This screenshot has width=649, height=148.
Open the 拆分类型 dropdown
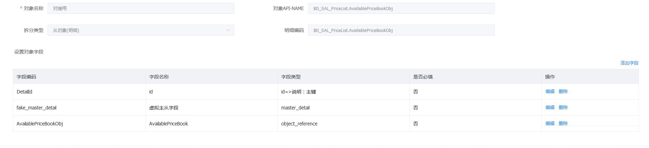pyautogui.click(x=141, y=30)
